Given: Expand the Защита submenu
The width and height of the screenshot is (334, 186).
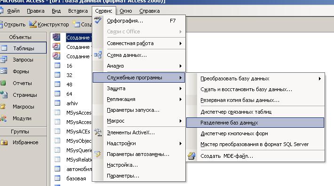Looking at the screenshot, I should pyautogui.click(x=139, y=89).
